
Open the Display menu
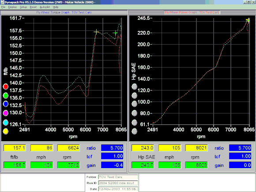tap(12, 7)
